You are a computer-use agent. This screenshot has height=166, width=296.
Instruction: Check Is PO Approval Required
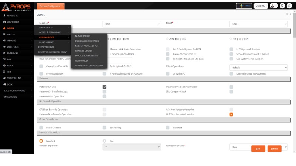click(x=231, y=49)
